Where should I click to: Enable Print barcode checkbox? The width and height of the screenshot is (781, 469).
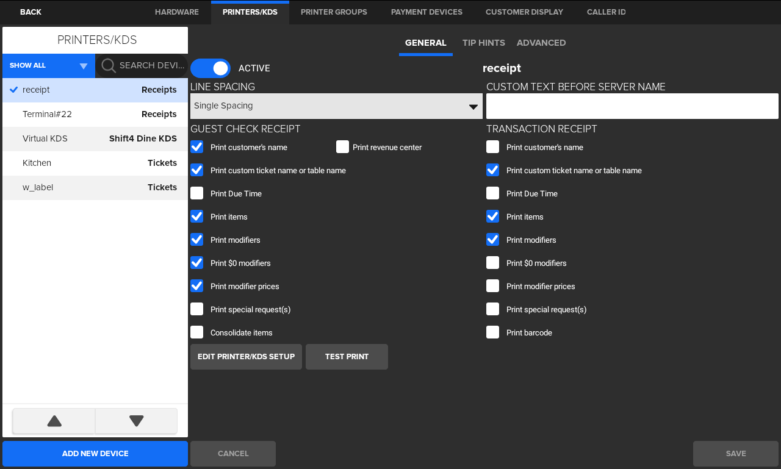(x=492, y=332)
